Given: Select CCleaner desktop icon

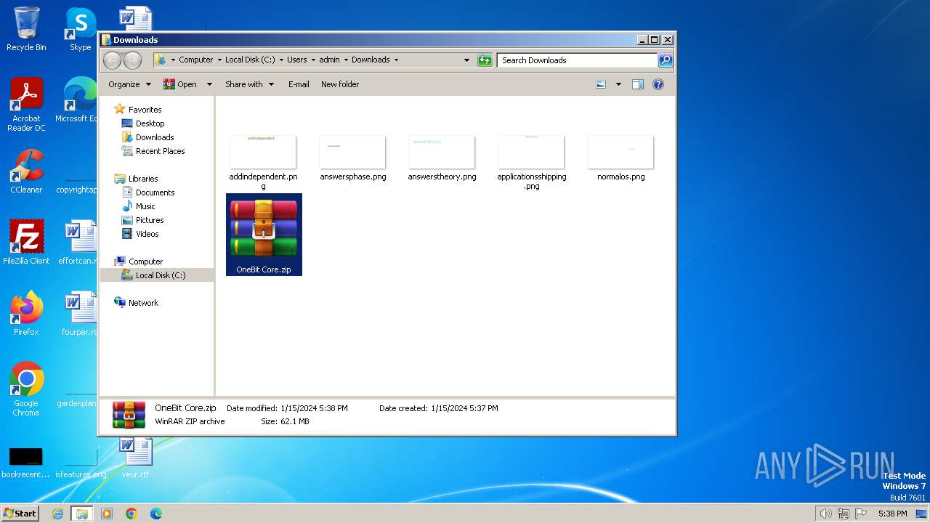Looking at the screenshot, I should (26, 171).
